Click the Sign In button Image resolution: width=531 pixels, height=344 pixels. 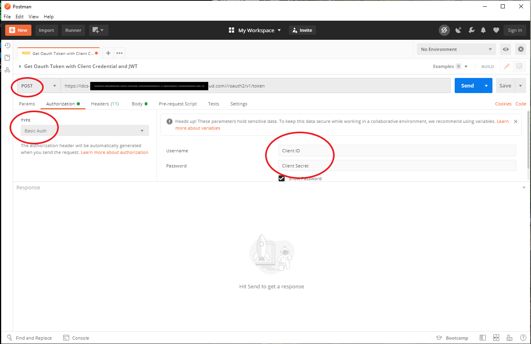[515, 30]
